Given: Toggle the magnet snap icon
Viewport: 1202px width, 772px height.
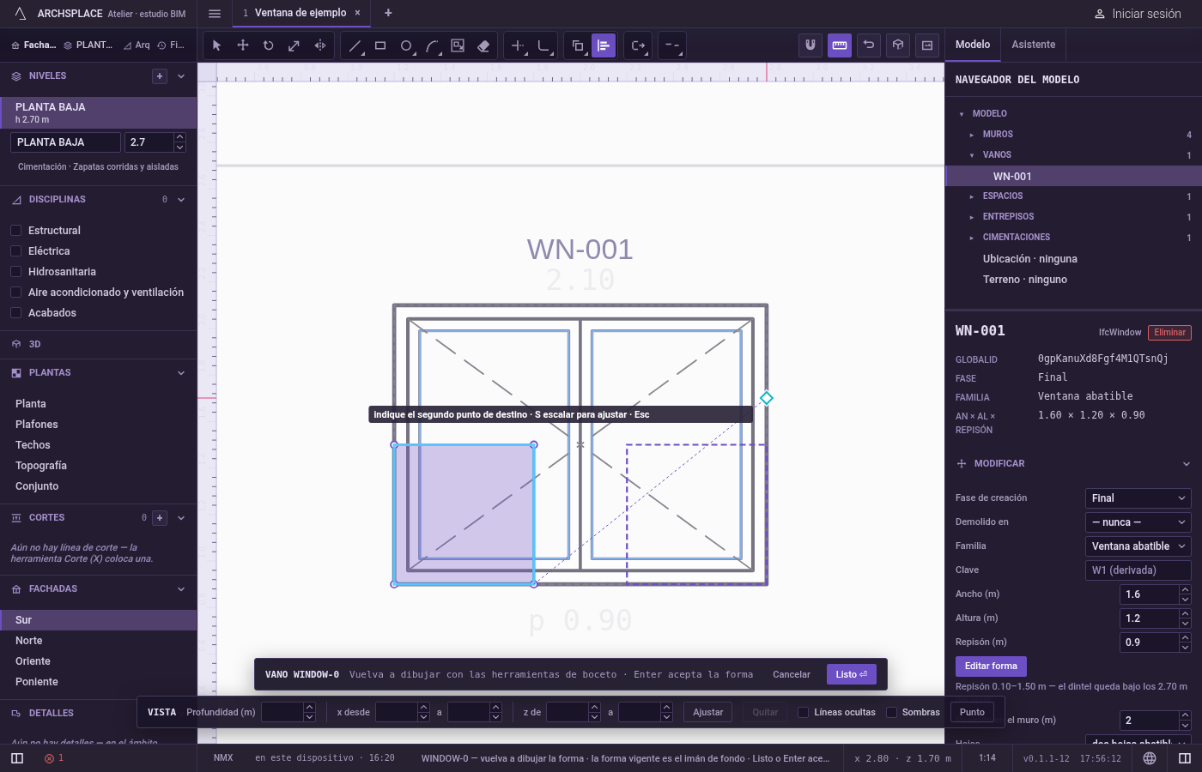Looking at the screenshot, I should 810,45.
